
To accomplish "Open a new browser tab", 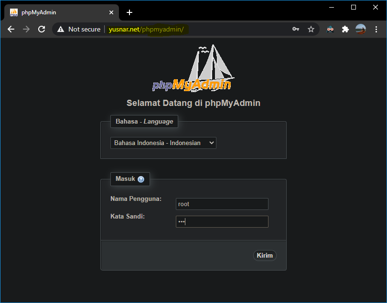I will pos(129,12).
